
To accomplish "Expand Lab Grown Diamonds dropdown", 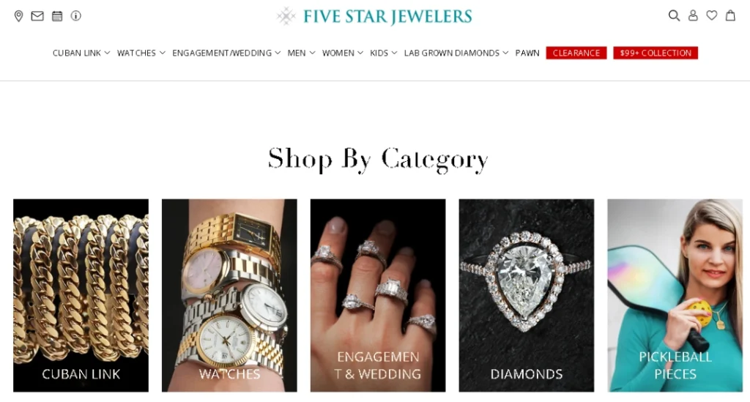I will (x=456, y=53).
